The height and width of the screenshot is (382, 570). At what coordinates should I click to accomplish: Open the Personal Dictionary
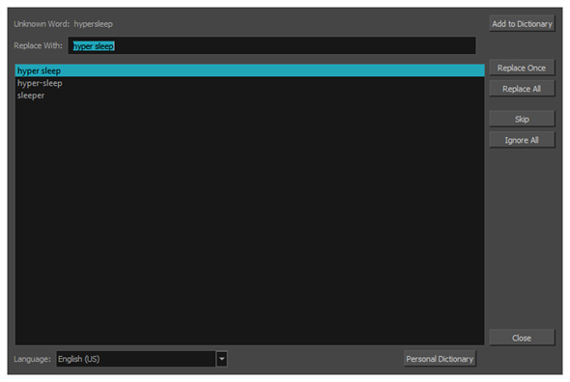(440, 359)
